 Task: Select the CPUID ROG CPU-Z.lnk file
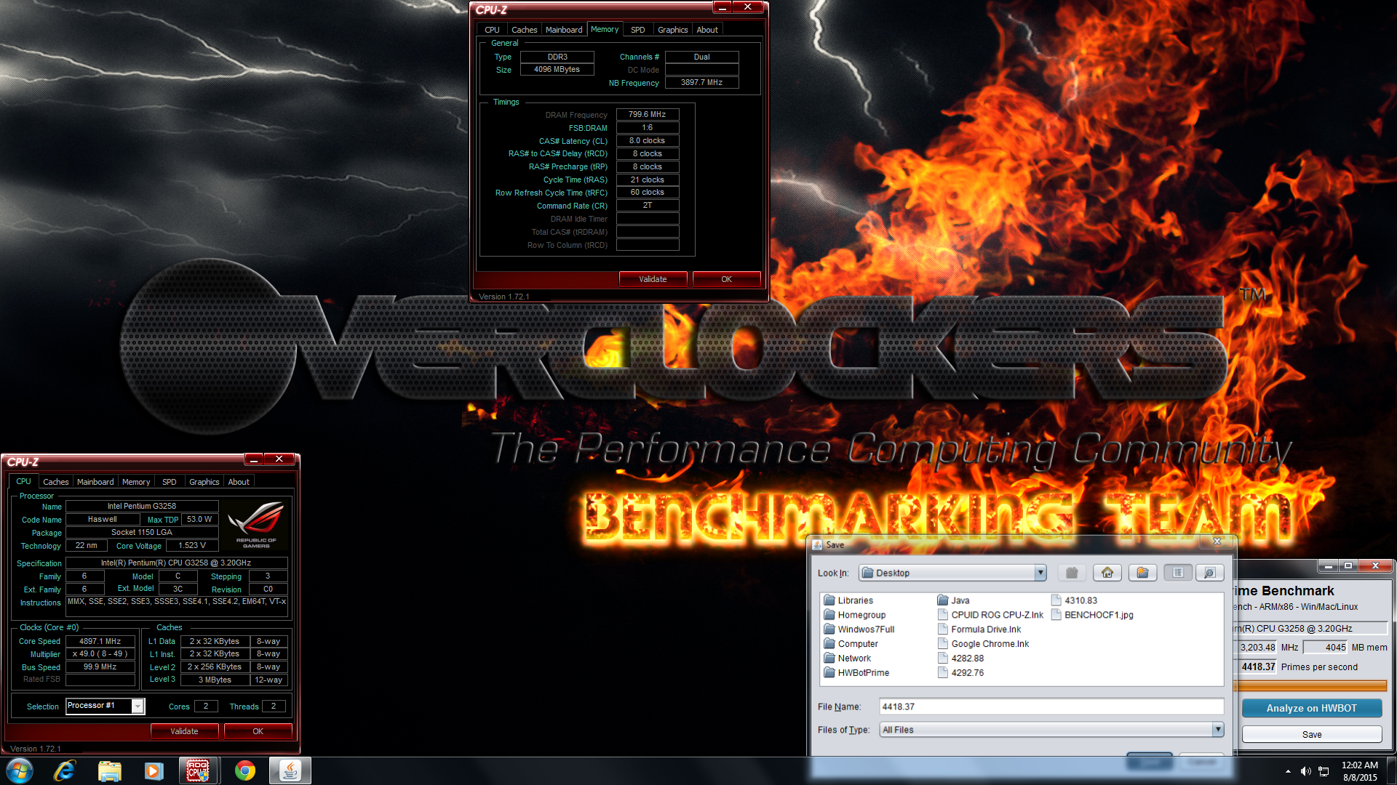coord(990,615)
